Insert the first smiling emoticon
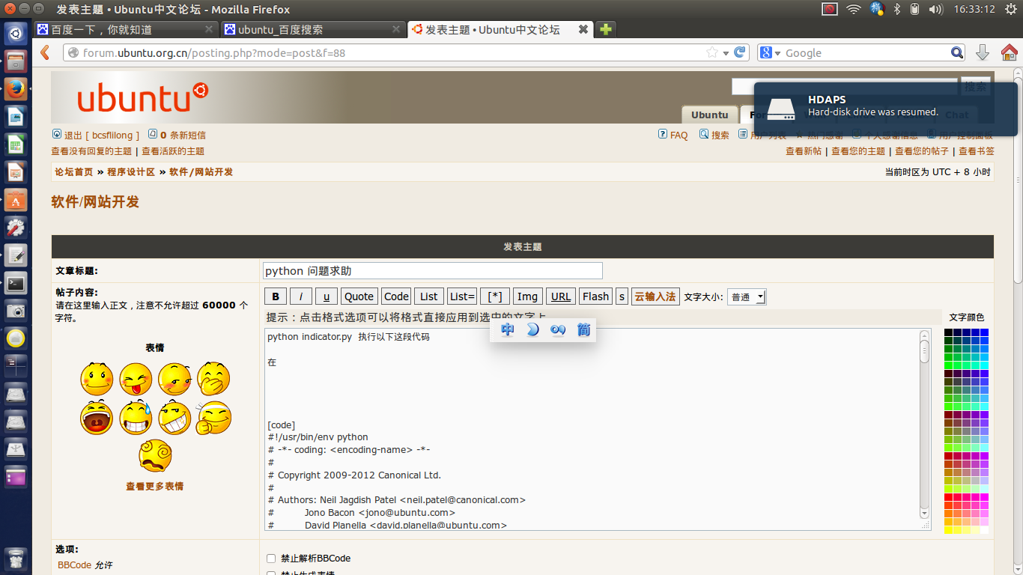This screenshot has width=1023, height=575. point(97,379)
